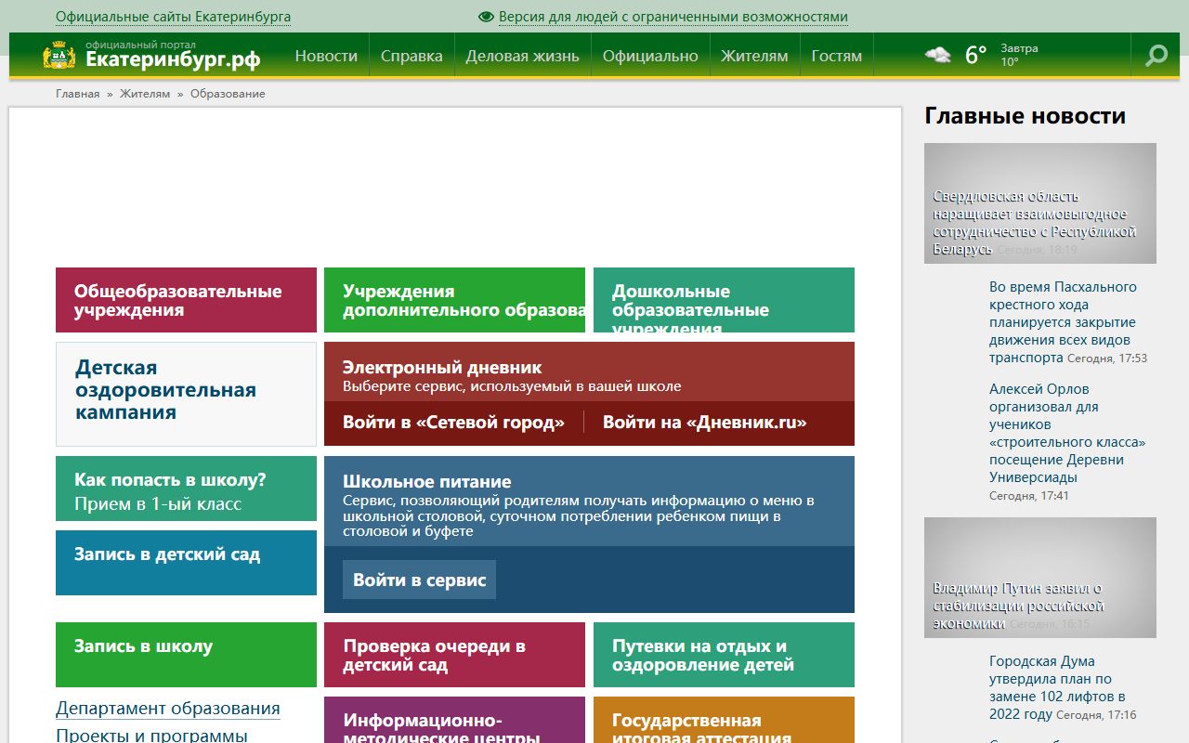The height and width of the screenshot is (743, 1189).
Task: Click the eye icon for accessibility version
Action: pyautogui.click(x=486, y=17)
